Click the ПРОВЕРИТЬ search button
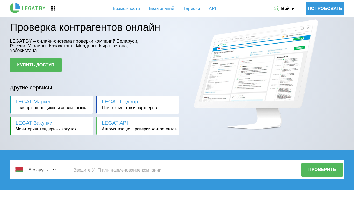Image resolution: width=354 pixels, height=199 pixels. [322, 170]
